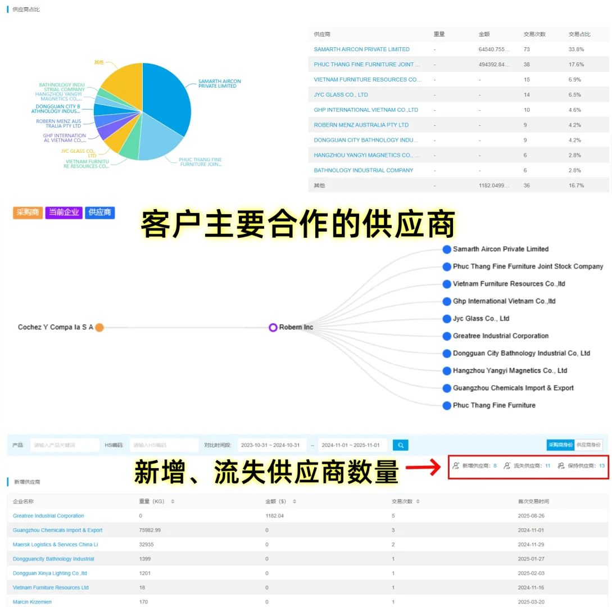Click the 保持供应商 person icon
The image size is (612, 607).
pos(561,465)
